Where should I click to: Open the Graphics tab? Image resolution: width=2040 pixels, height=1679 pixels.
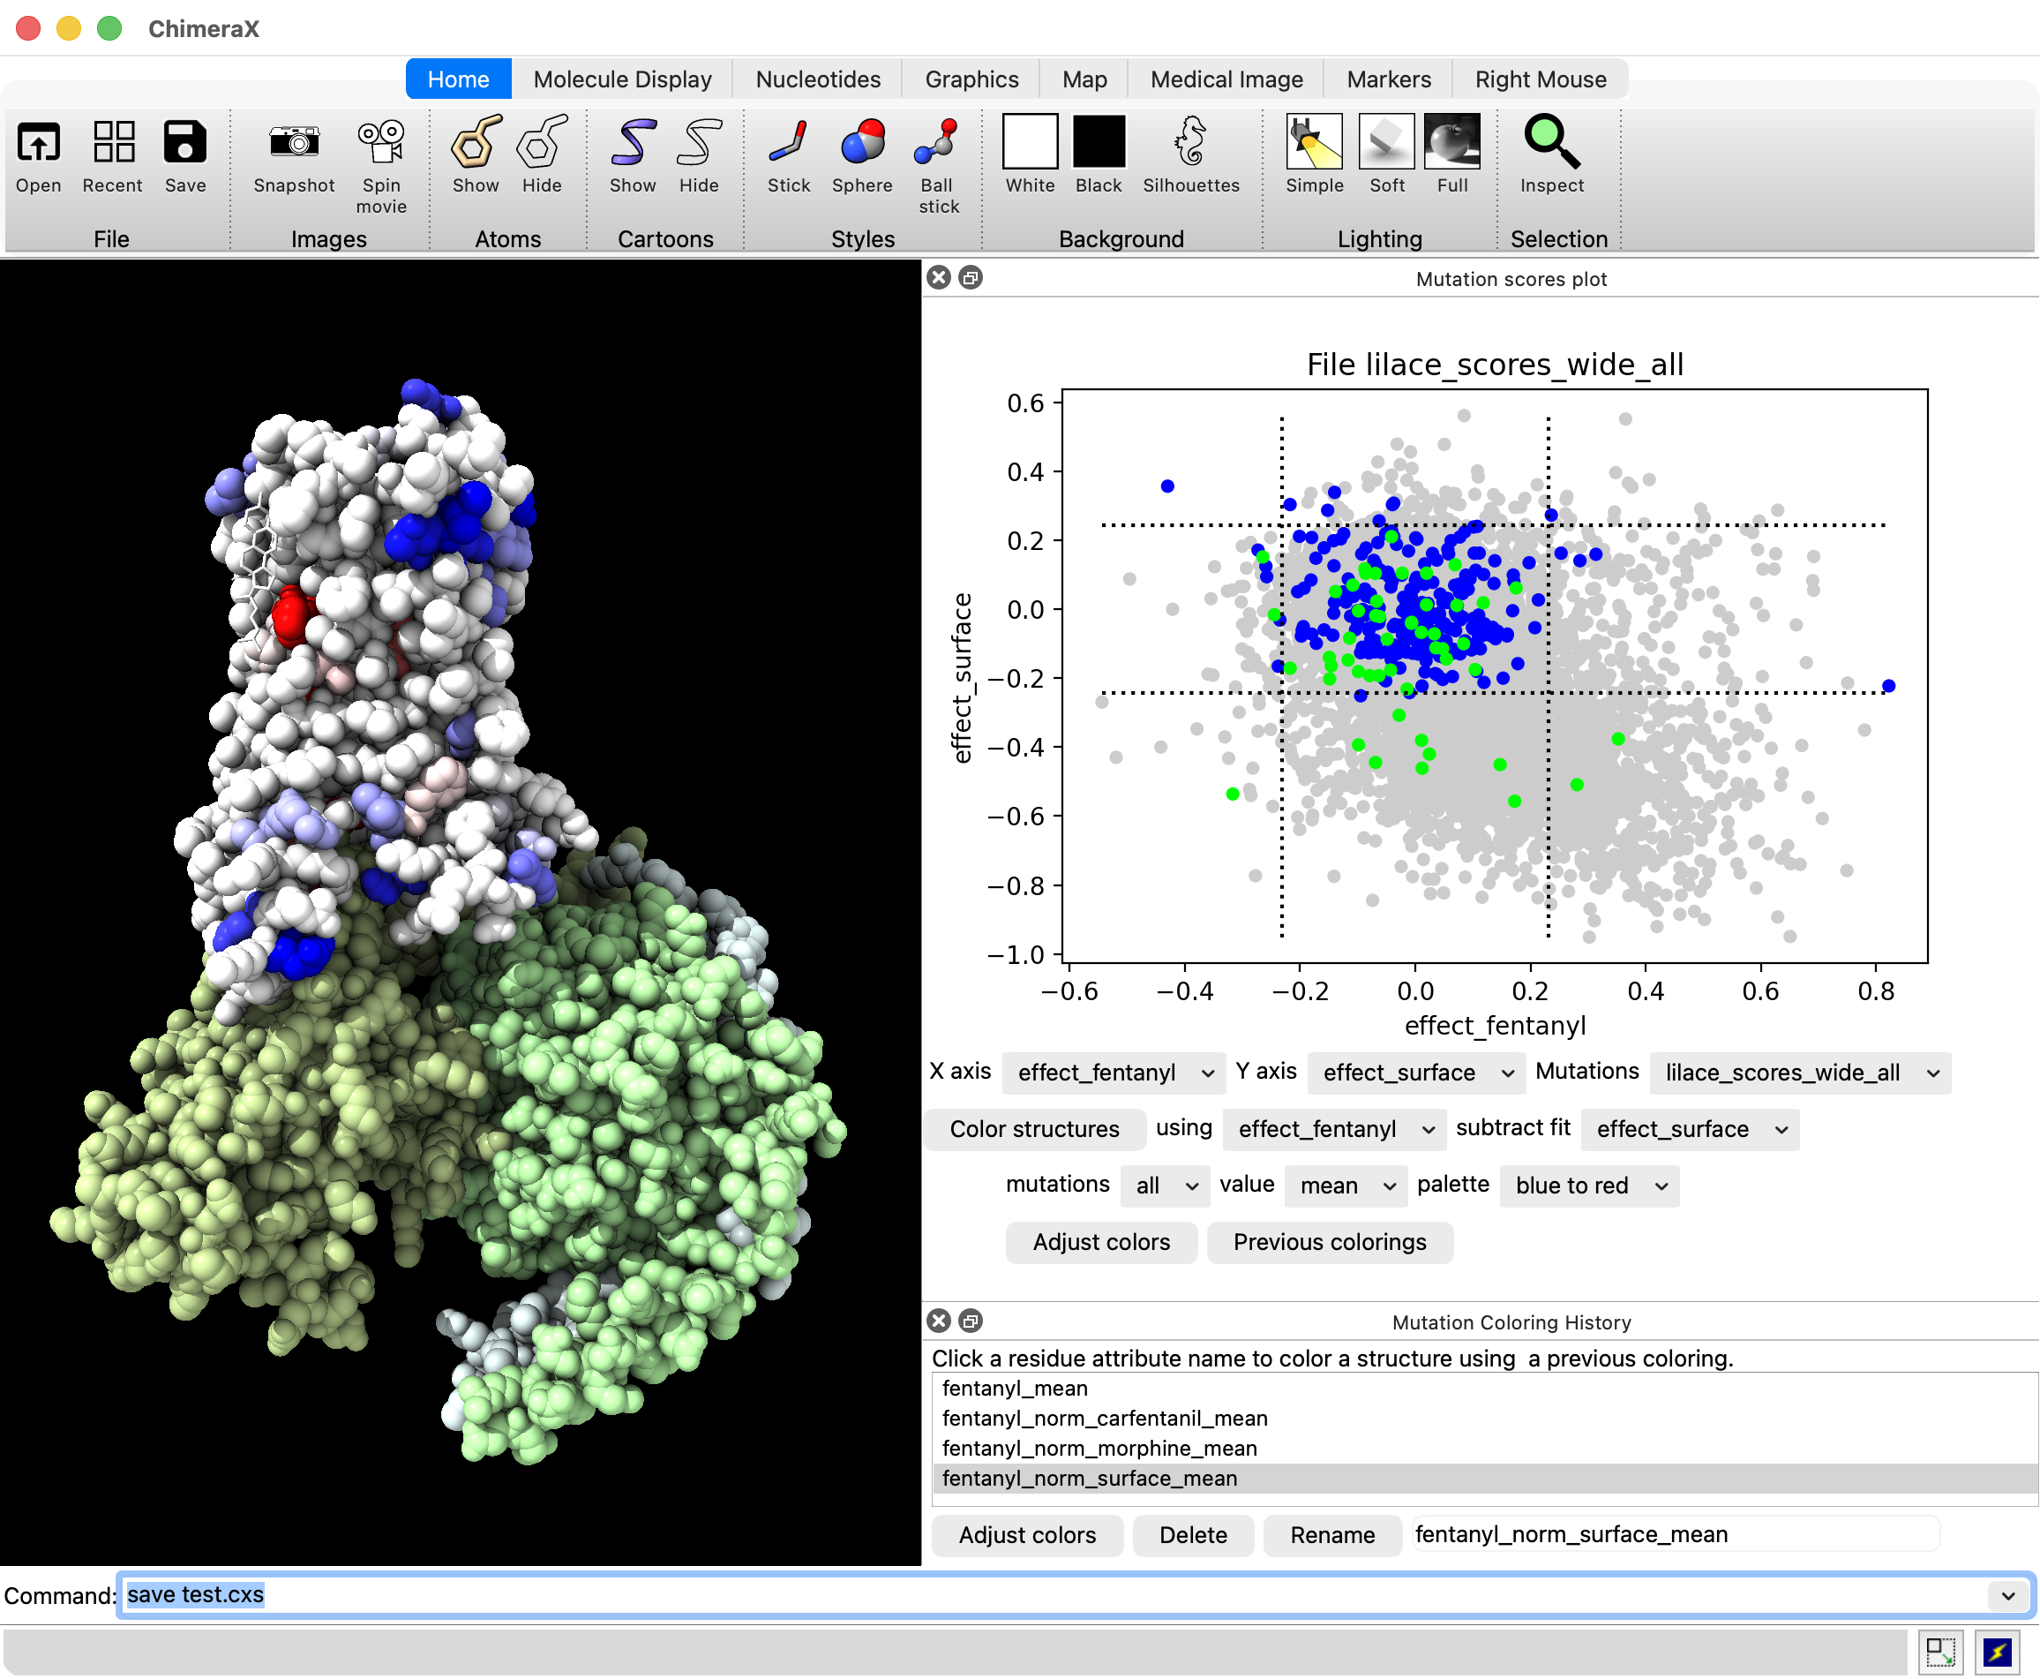[x=971, y=79]
